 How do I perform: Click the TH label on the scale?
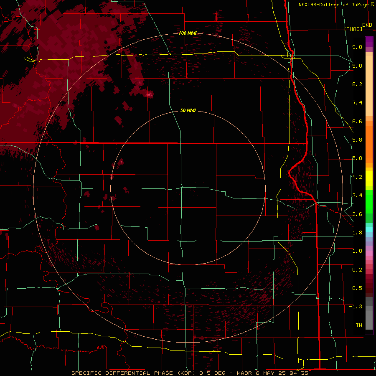click(x=359, y=325)
